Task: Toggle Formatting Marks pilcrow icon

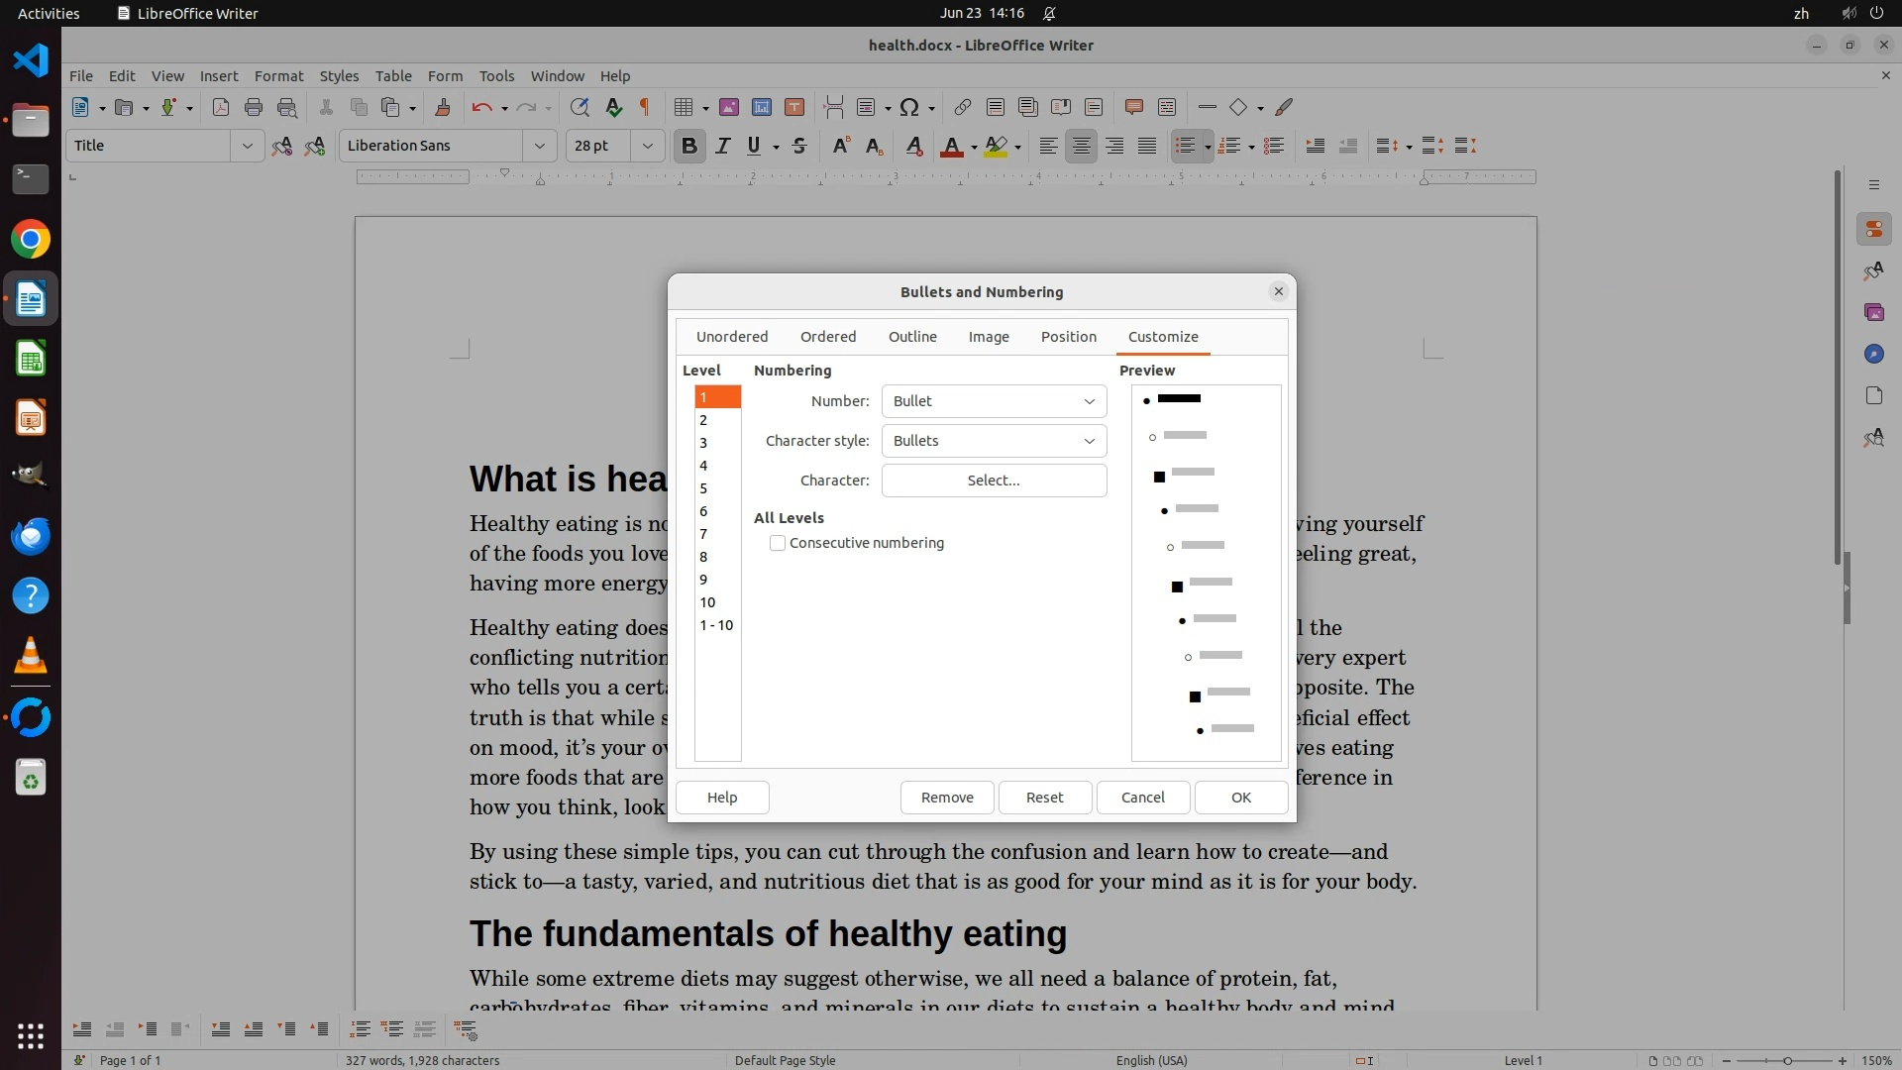Action: 645,108
